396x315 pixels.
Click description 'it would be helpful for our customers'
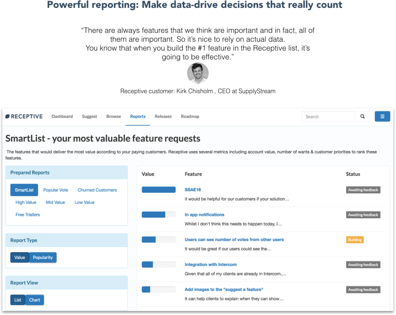coord(237,199)
